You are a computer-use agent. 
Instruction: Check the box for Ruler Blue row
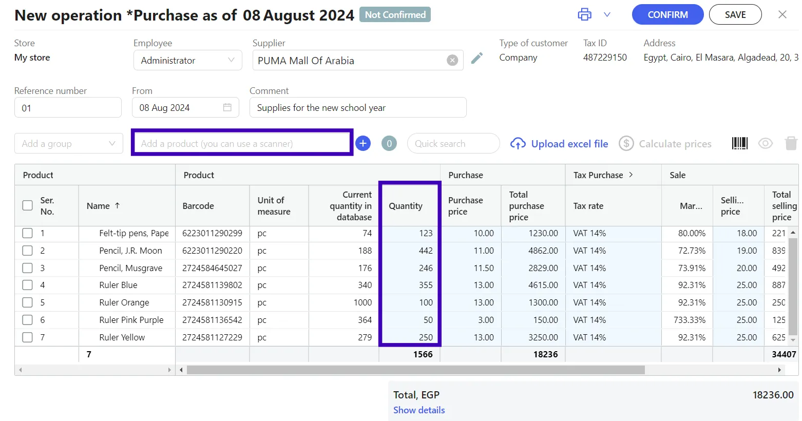[x=28, y=285]
